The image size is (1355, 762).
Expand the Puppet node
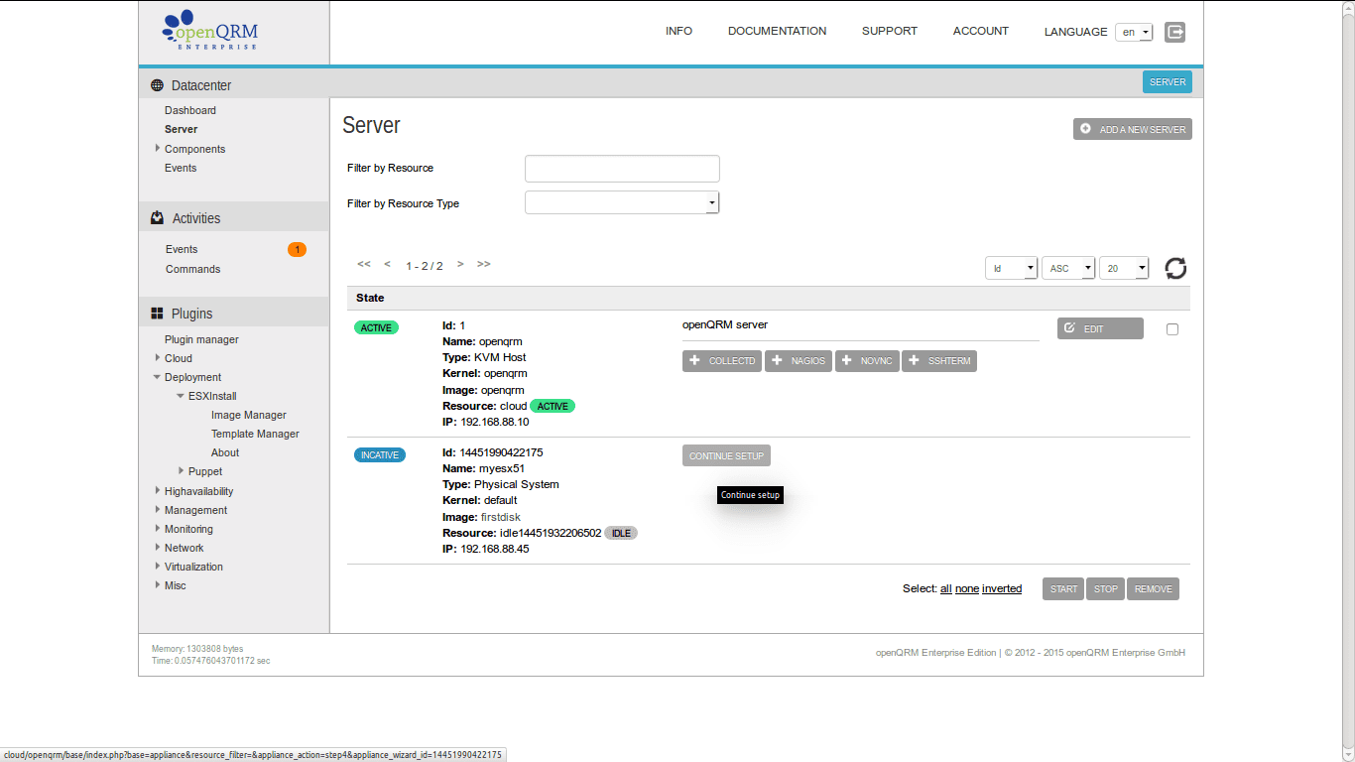[x=181, y=470]
